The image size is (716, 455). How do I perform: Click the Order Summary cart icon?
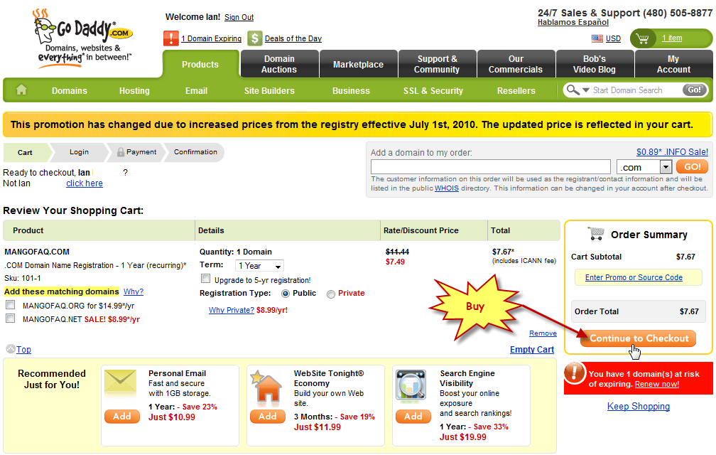(x=596, y=233)
